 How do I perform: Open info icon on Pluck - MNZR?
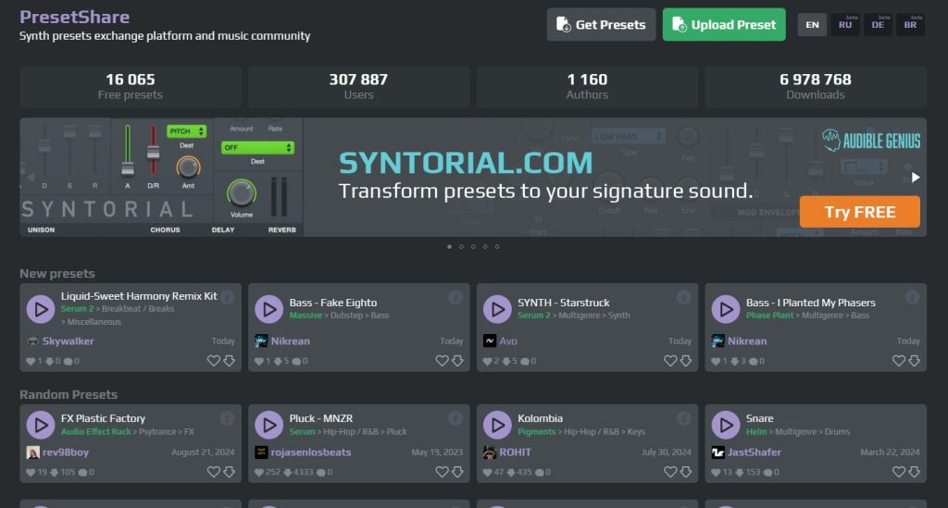[455, 418]
